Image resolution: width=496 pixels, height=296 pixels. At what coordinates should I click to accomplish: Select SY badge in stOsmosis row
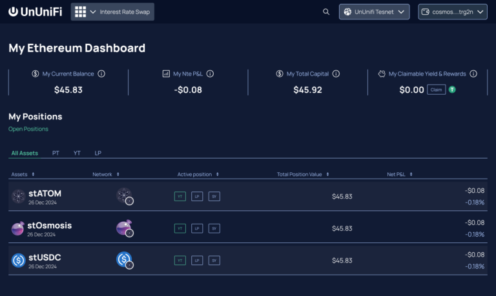[214, 228]
